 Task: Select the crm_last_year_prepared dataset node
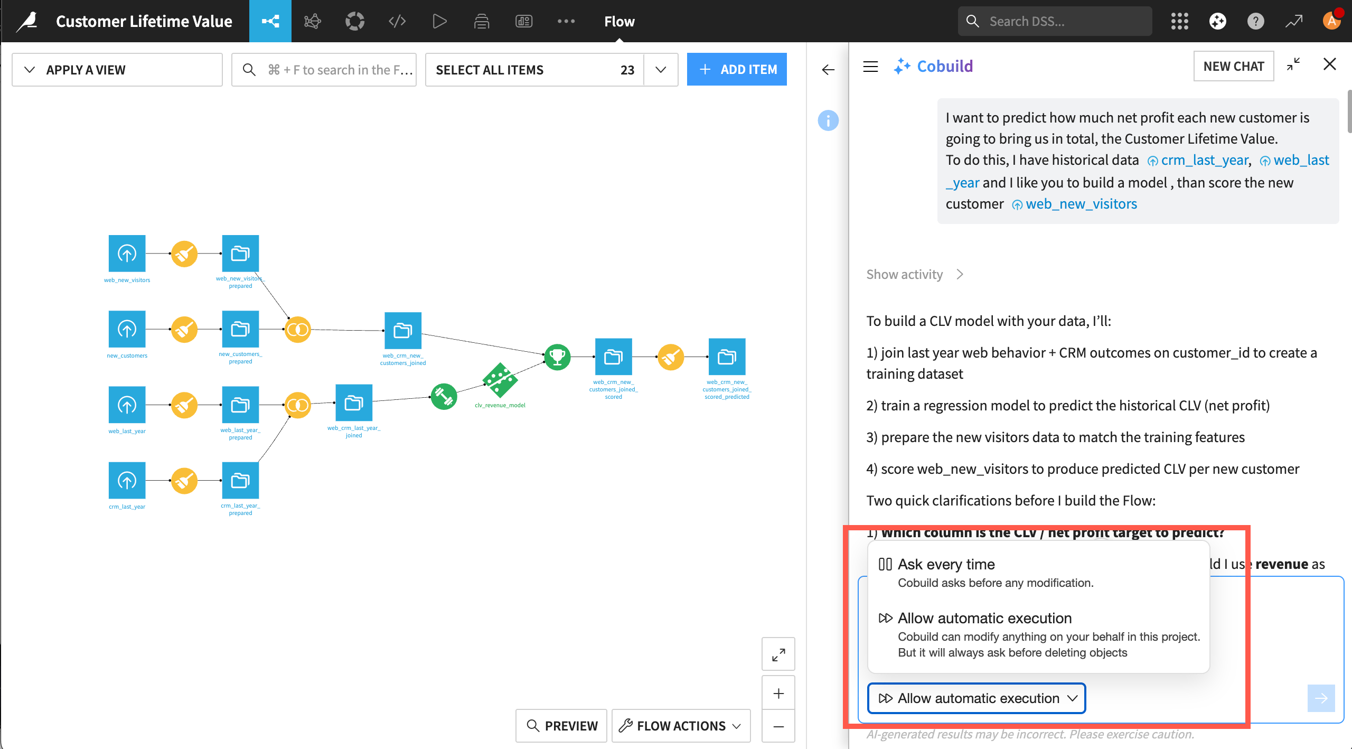[x=240, y=480]
